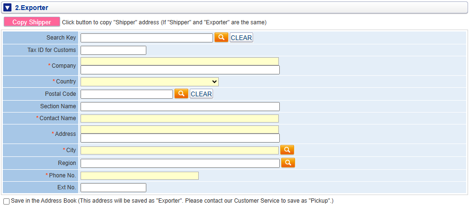
Task: Focus the Search Key input box
Action: click(x=147, y=38)
